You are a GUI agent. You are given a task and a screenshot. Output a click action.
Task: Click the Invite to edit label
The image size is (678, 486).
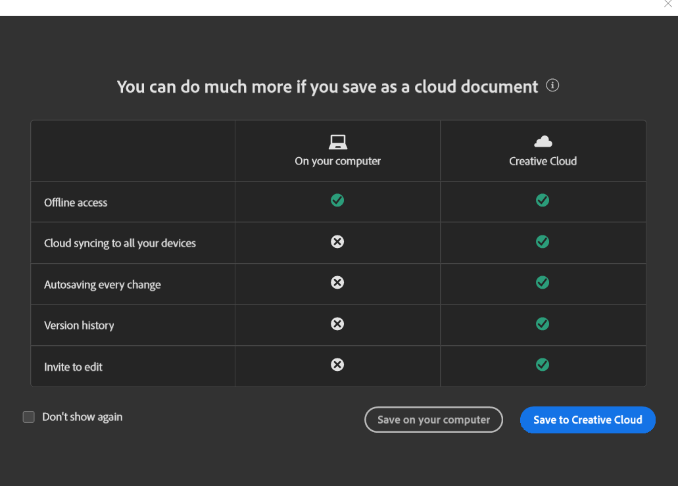click(x=73, y=367)
